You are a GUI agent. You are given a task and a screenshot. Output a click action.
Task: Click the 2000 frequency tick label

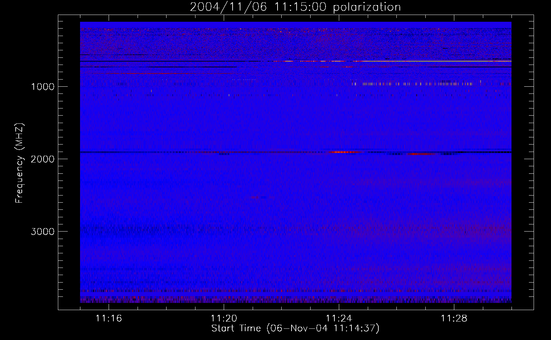click(43, 159)
